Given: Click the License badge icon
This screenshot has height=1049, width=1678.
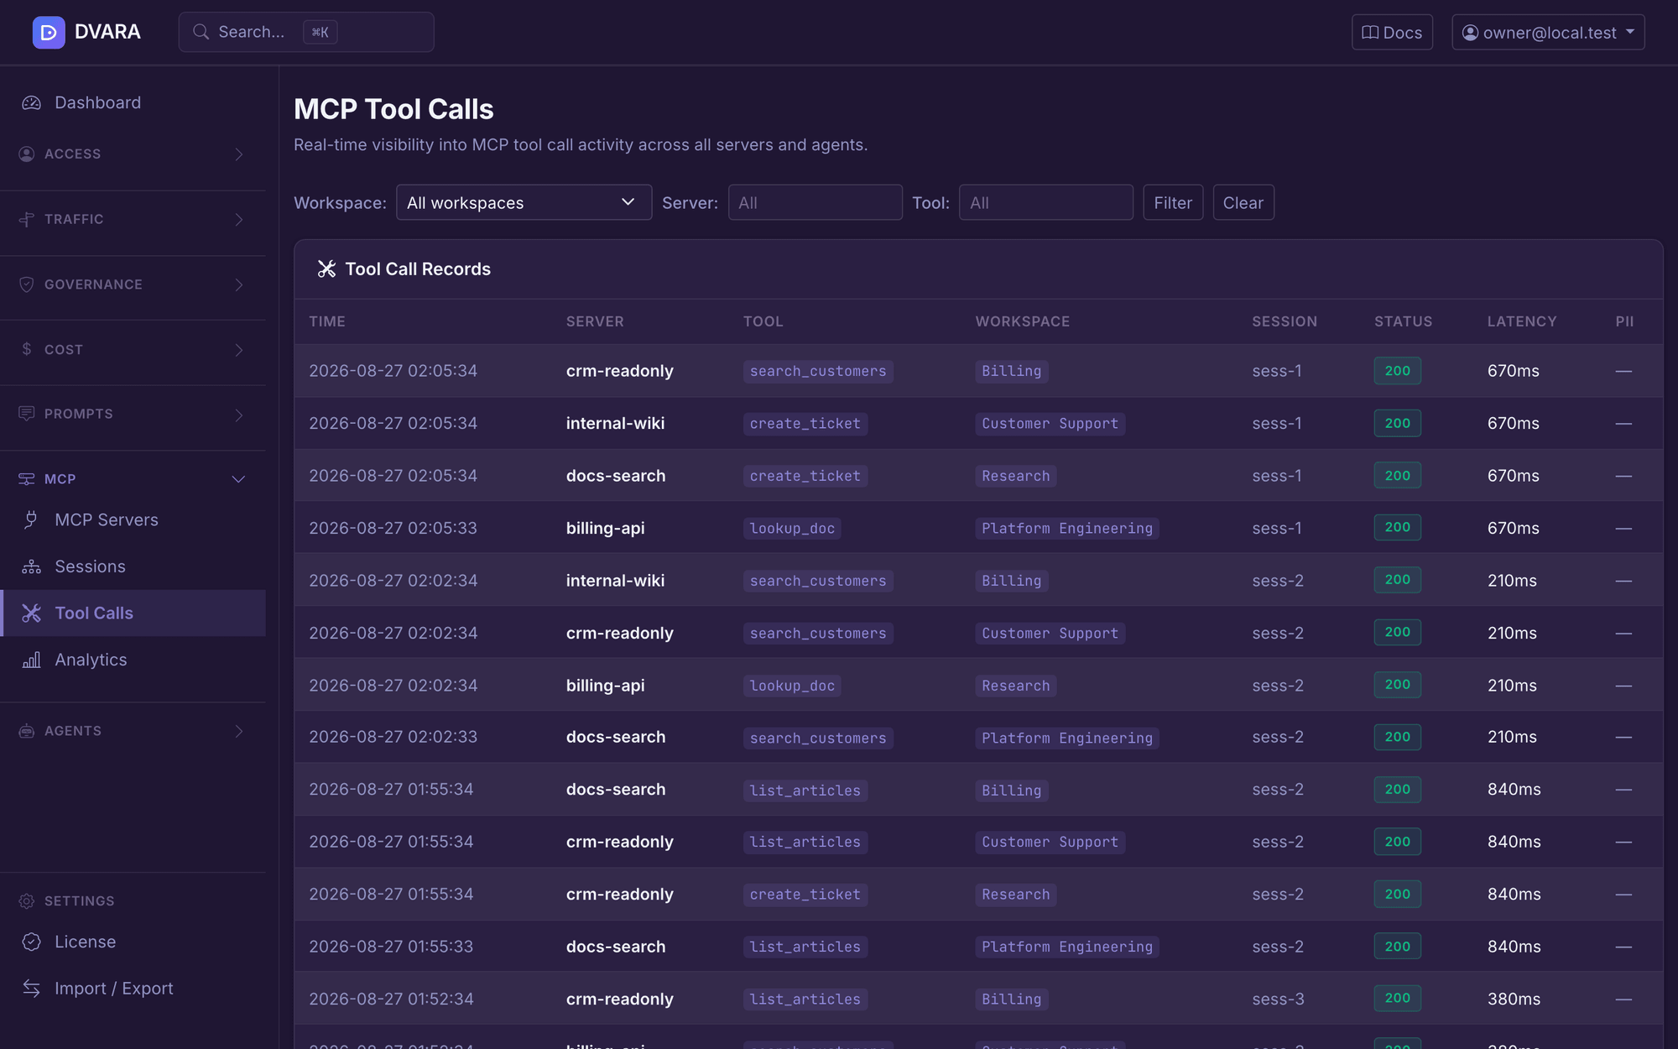Looking at the screenshot, I should tap(31, 942).
